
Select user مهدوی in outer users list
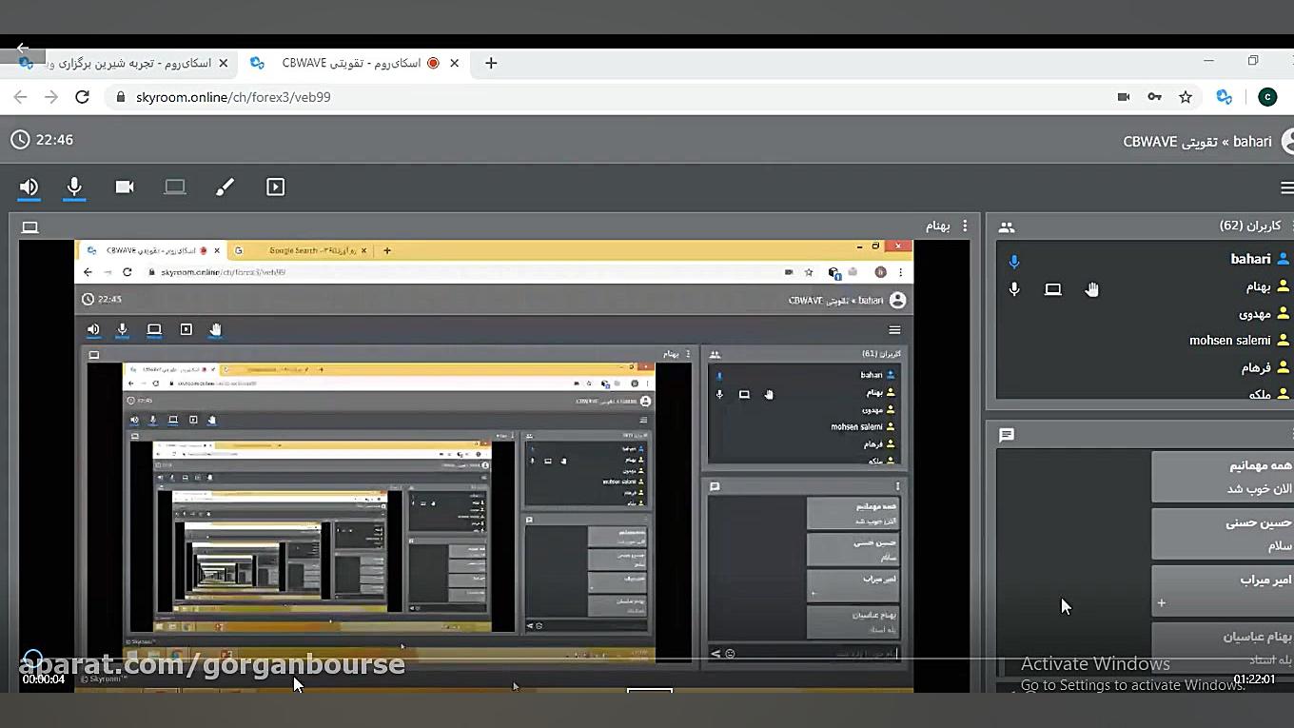(1254, 313)
